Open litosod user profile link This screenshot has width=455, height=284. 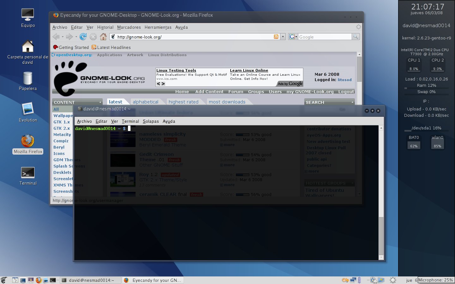click(344, 80)
